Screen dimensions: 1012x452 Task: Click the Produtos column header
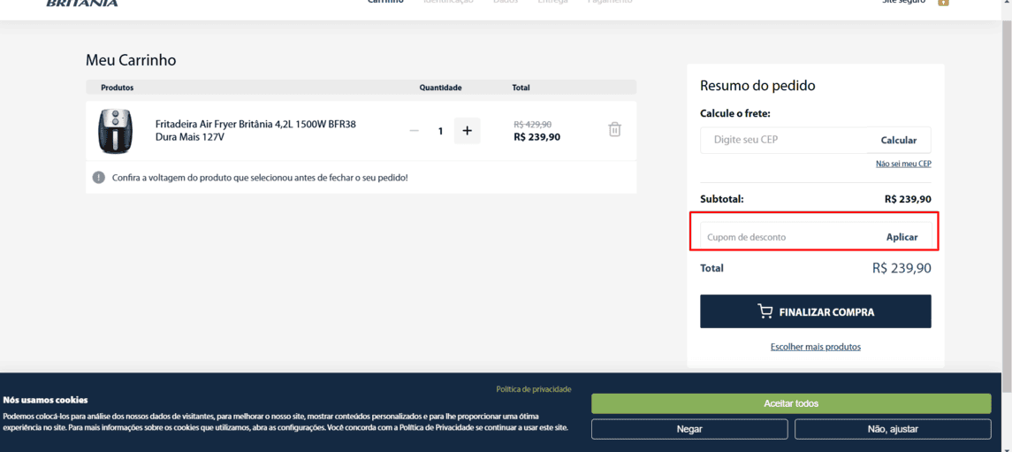[x=117, y=88]
